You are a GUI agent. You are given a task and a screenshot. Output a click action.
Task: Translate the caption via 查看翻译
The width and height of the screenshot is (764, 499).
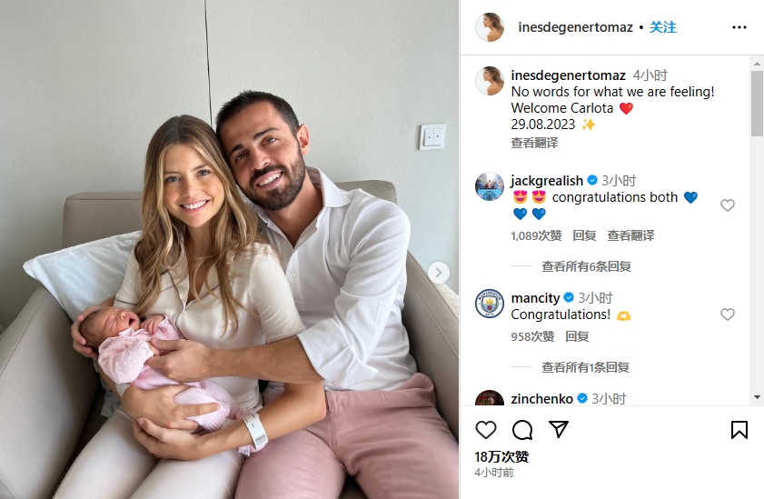pos(534,143)
